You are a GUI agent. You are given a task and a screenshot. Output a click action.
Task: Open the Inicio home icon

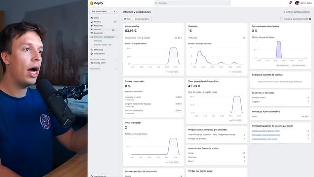tap(92, 18)
